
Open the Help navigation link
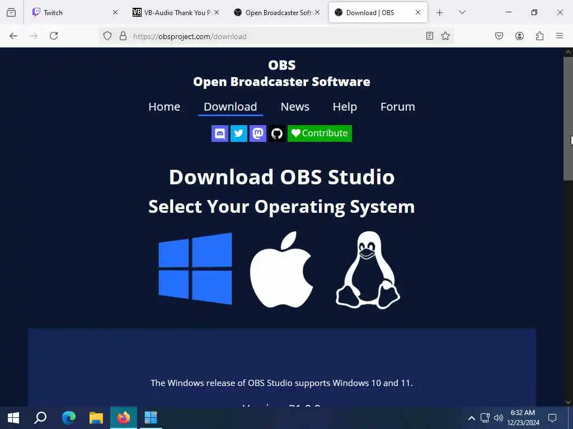pyautogui.click(x=345, y=107)
